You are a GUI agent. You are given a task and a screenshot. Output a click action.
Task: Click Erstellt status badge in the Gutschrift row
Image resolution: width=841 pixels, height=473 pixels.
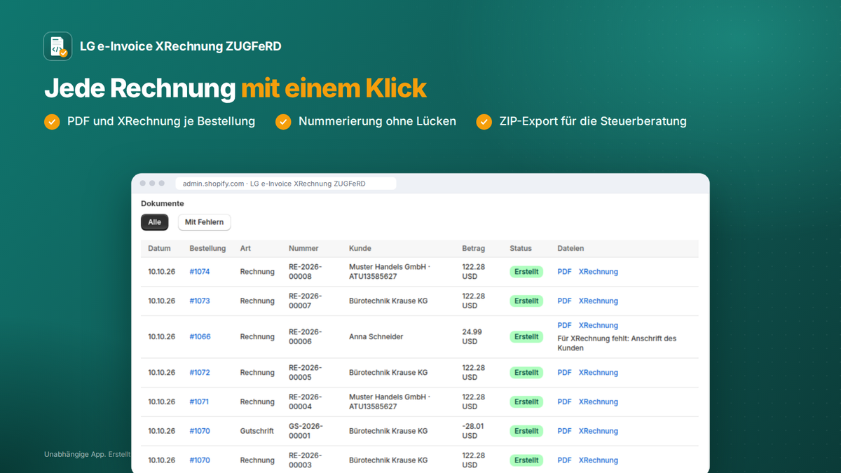pyautogui.click(x=526, y=432)
